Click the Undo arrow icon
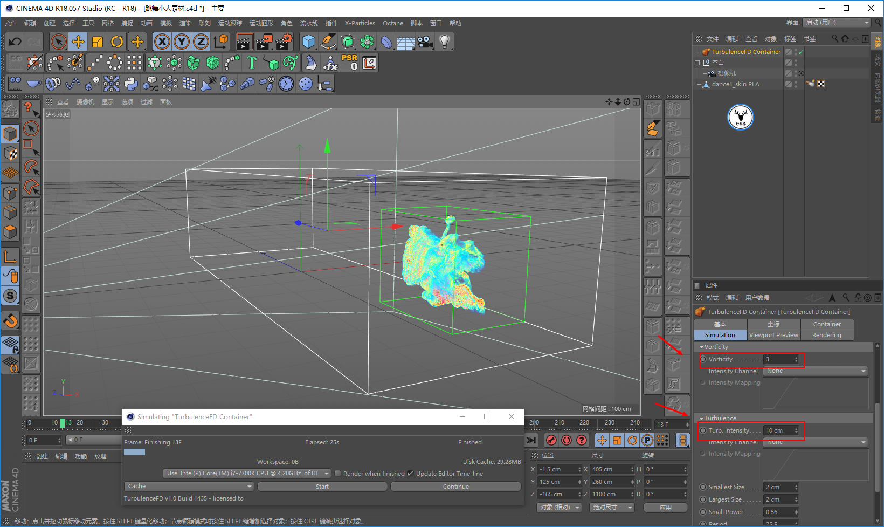 click(15, 42)
